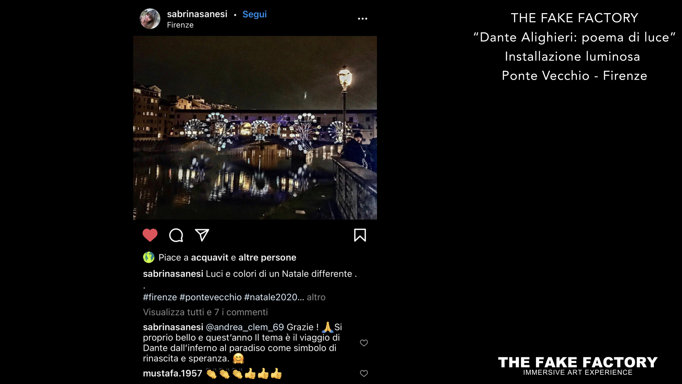Open sabrinasanesi profile picture avatar

[150, 18]
